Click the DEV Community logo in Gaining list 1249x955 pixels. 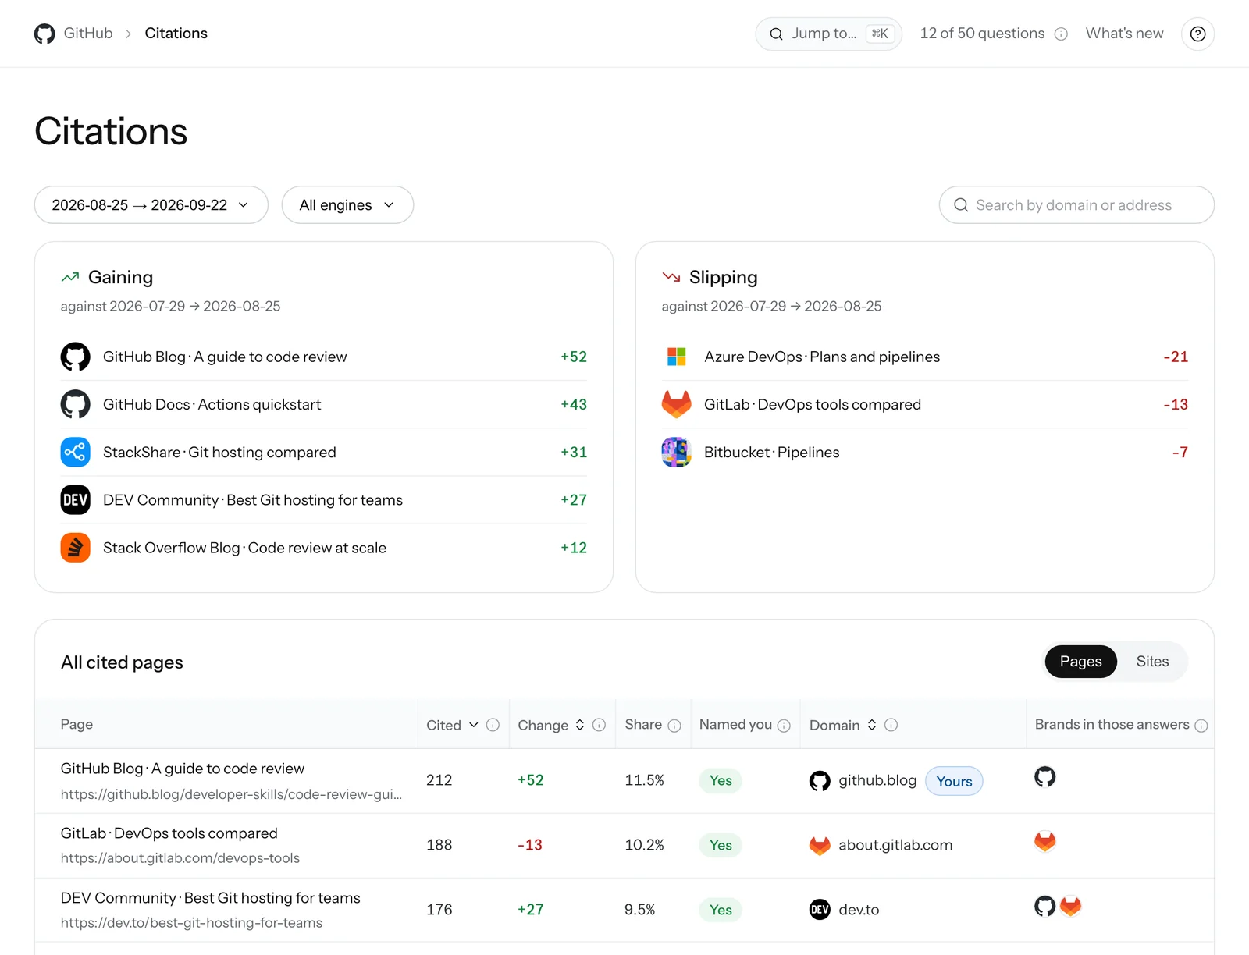pos(76,499)
